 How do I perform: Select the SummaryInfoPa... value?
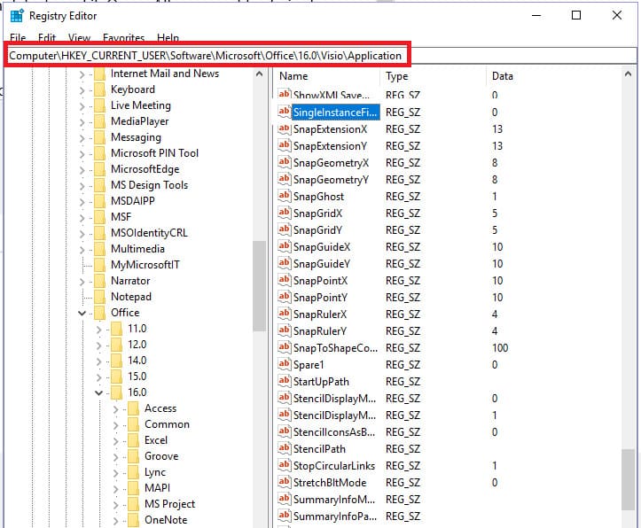point(335,516)
